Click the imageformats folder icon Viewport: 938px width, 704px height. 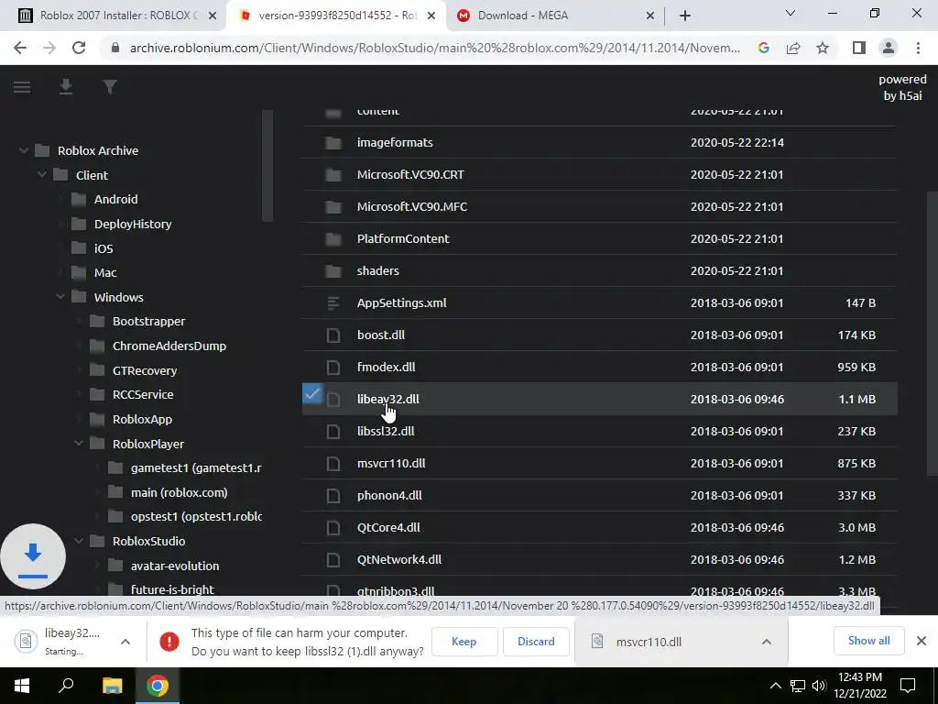tap(333, 143)
